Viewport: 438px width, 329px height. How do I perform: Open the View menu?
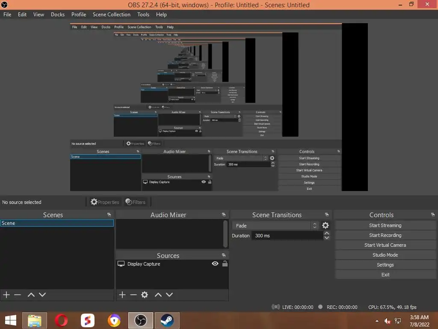point(38,15)
